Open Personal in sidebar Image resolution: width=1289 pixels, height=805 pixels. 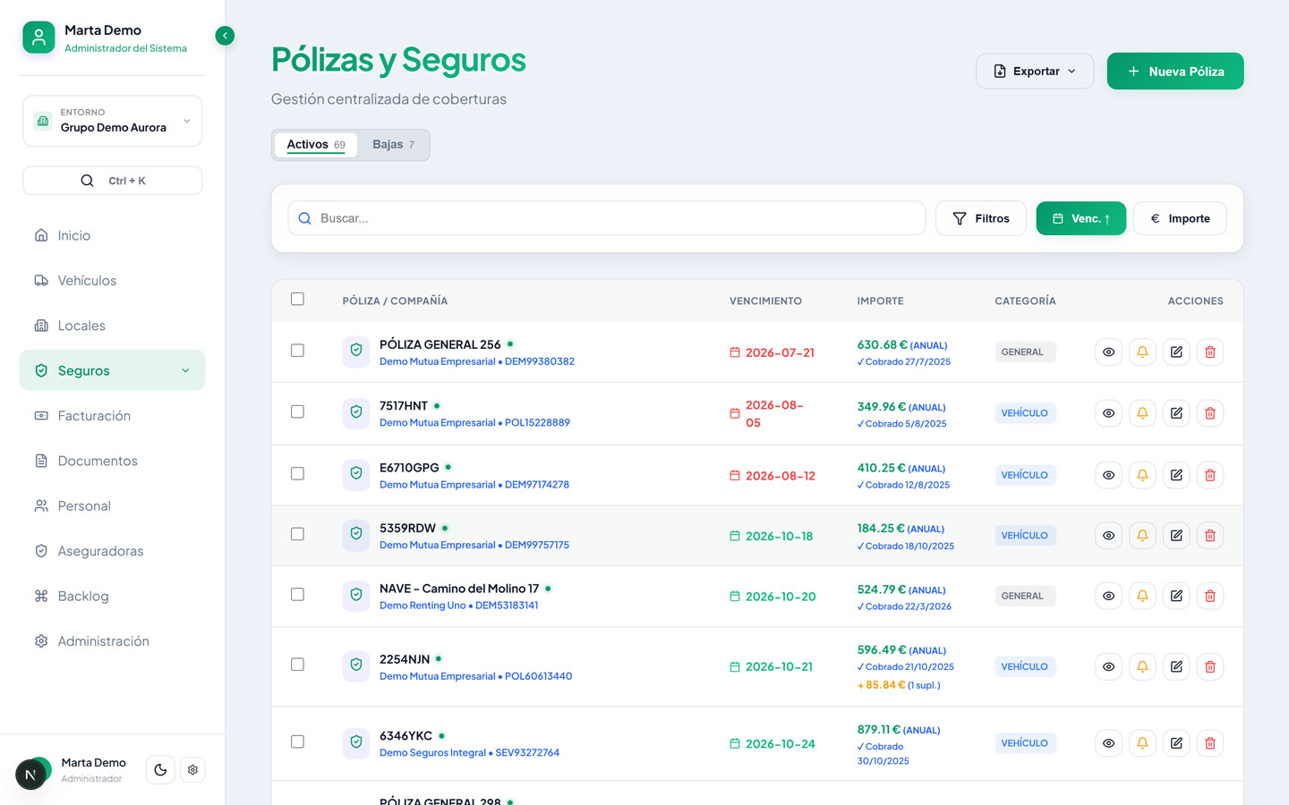pos(113,506)
